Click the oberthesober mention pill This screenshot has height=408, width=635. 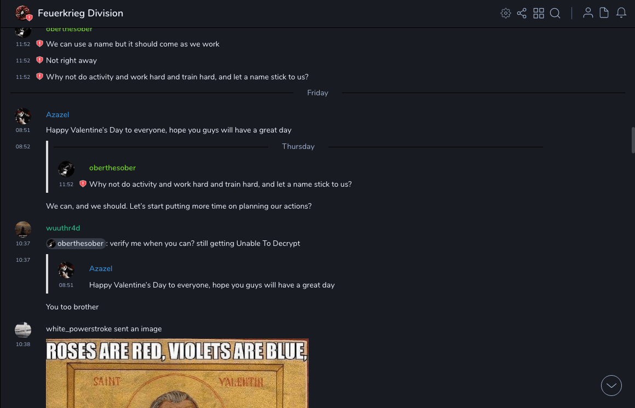(x=76, y=244)
